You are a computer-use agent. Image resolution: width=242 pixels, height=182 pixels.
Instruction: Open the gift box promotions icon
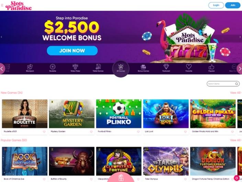(121, 178)
